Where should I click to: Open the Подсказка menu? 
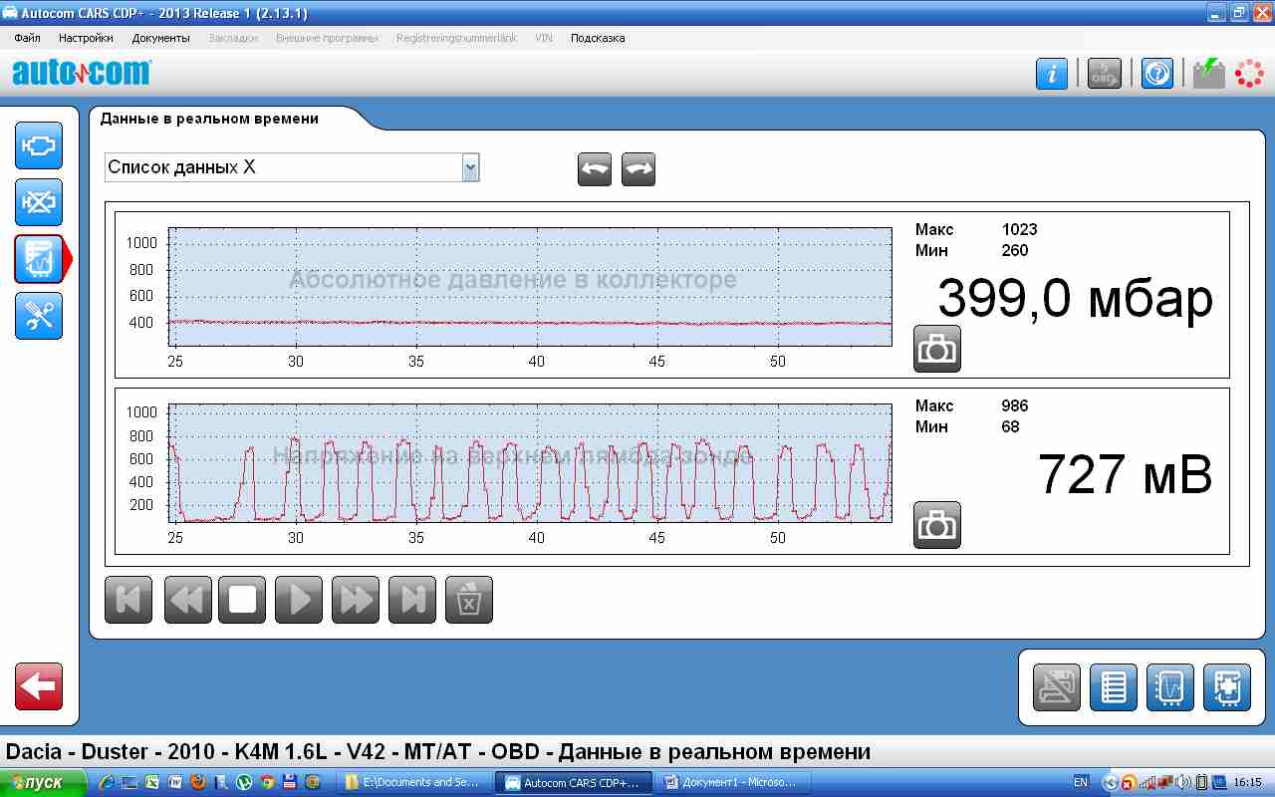[598, 38]
